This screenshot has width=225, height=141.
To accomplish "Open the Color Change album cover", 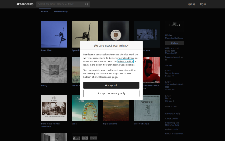I will pos(147,108).
